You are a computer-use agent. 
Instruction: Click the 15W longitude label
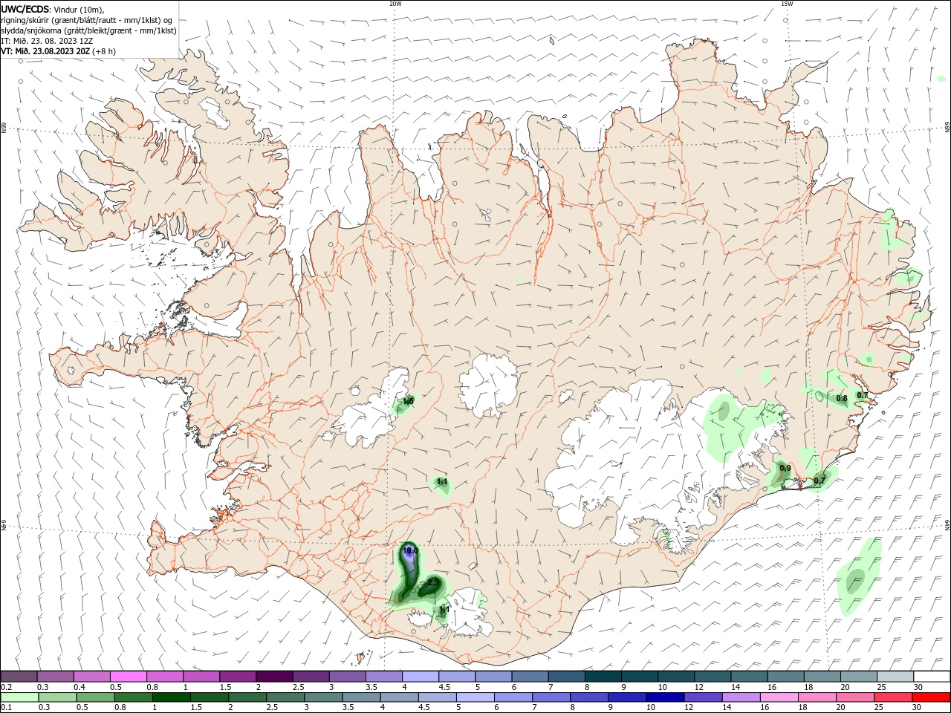click(x=787, y=4)
